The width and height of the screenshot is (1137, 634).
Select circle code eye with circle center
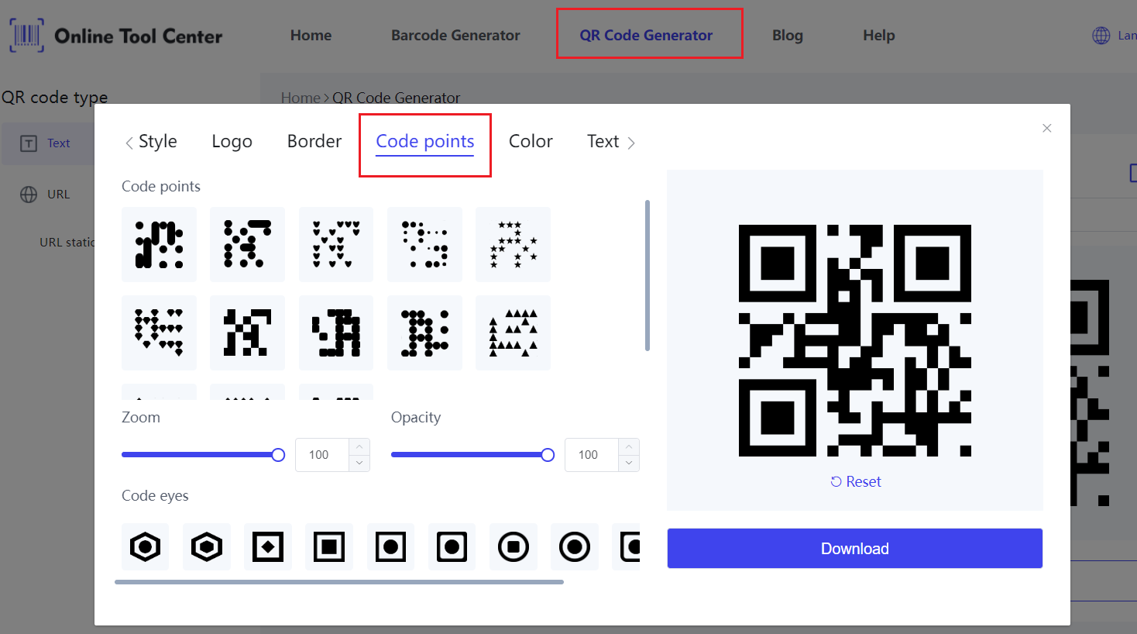tap(575, 547)
